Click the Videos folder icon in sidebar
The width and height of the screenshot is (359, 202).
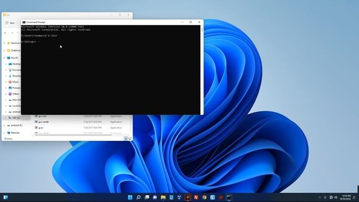pyautogui.click(x=10, y=94)
